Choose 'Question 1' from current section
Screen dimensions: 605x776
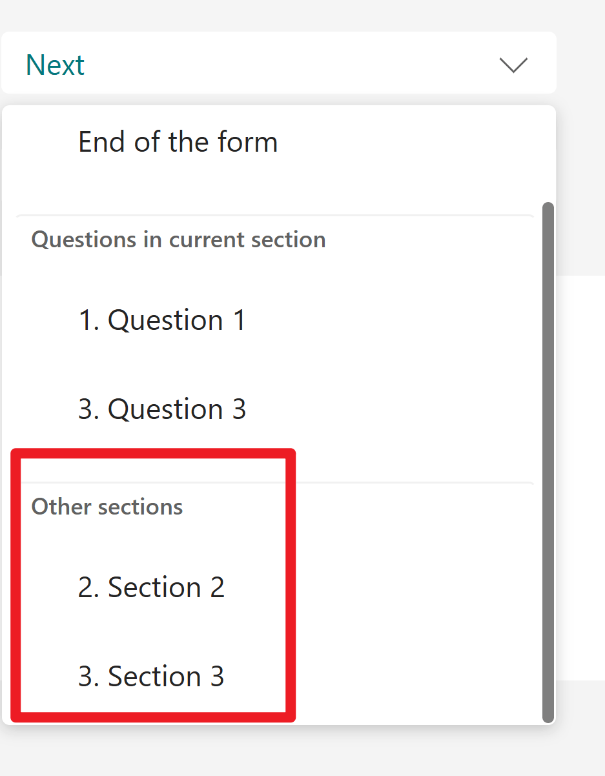click(x=162, y=320)
